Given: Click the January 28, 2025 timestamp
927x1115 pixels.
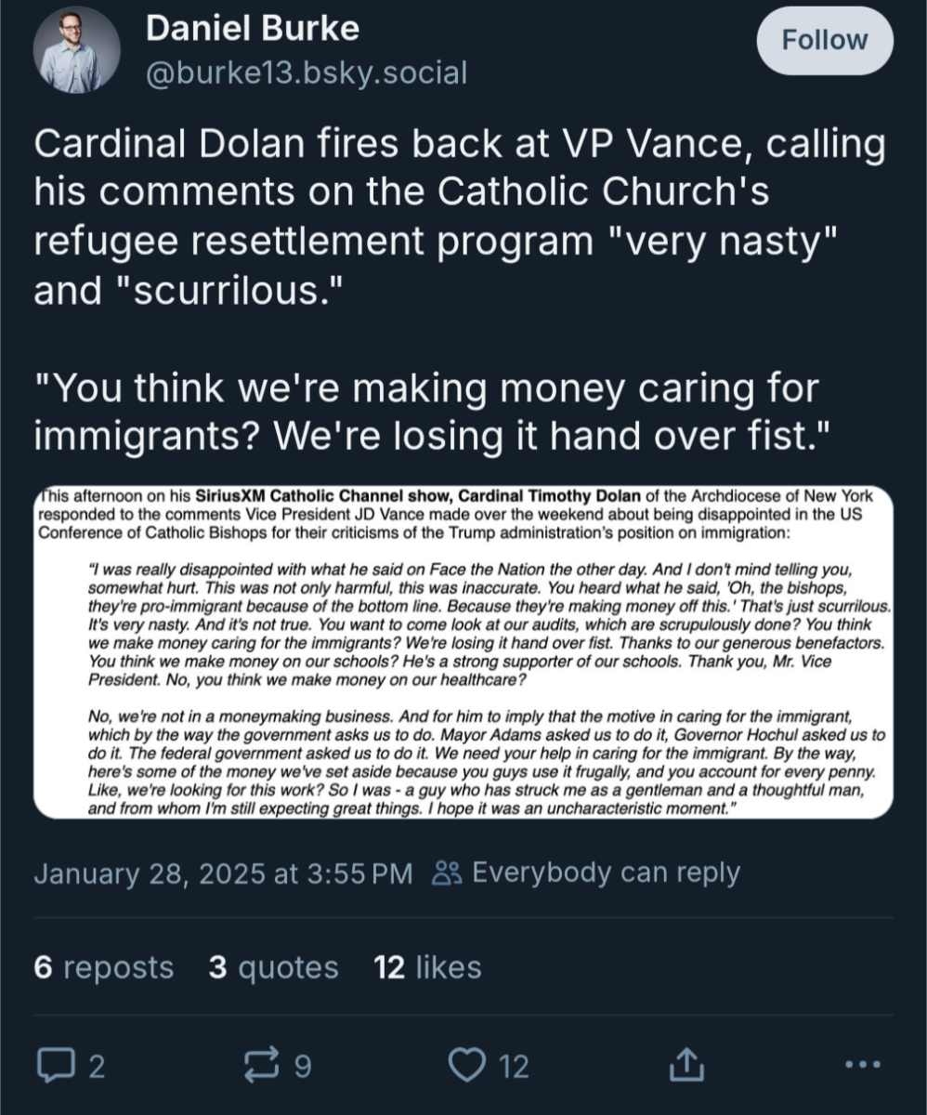Looking at the screenshot, I should pyautogui.click(x=223, y=873).
